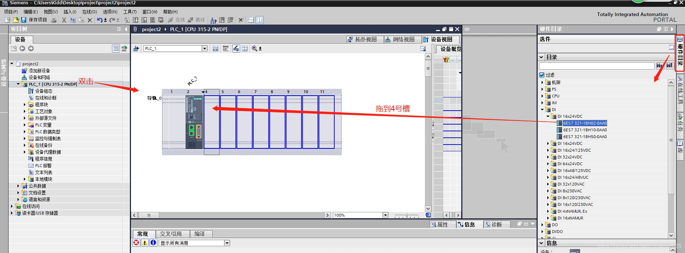Open the 100% zoom level dropdown

pos(385,215)
